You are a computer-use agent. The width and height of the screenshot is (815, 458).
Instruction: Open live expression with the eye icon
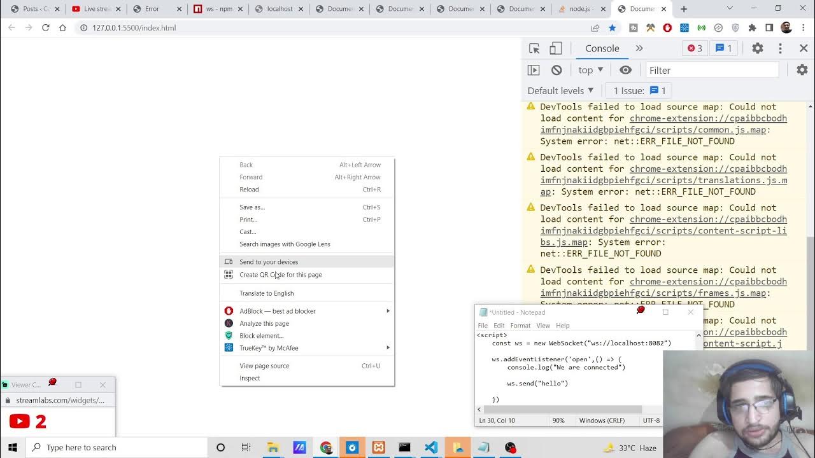625,70
